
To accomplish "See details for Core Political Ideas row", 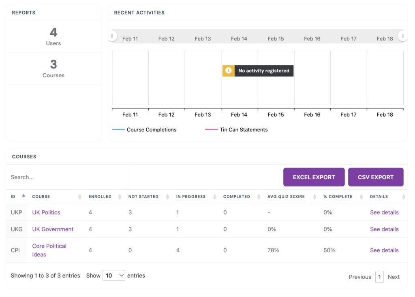I will pyautogui.click(x=384, y=250).
